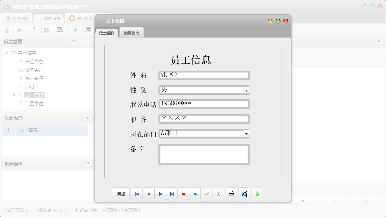Image resolution: width=386 pixels, height=217 pixels.
Task: Jump to the last record
Action: click(x=172, y=193)
